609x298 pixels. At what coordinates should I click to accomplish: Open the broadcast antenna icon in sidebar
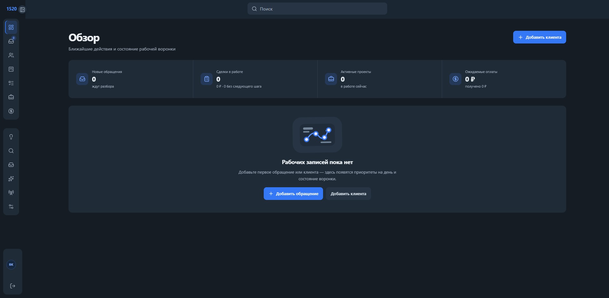click(x=11, y=193)
